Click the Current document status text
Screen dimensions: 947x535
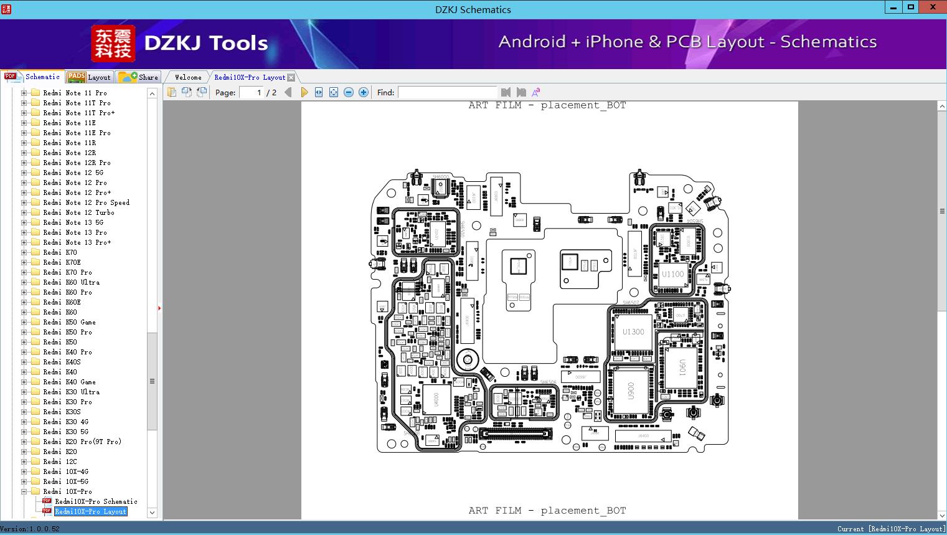click(891, 529)
